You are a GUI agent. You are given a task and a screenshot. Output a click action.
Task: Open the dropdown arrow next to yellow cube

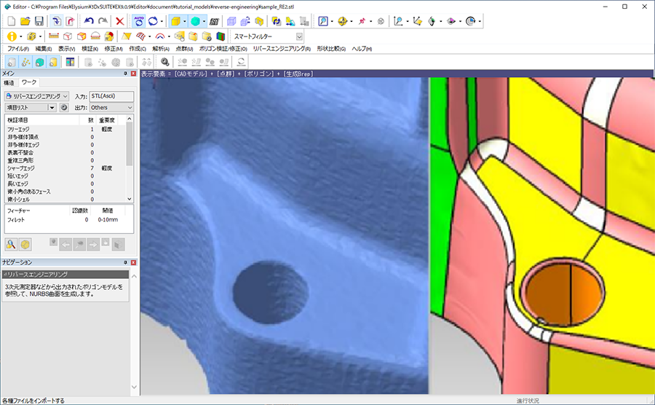(185, 21)
